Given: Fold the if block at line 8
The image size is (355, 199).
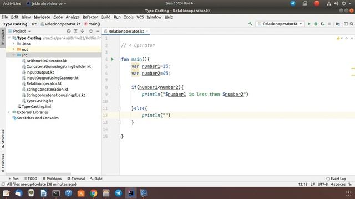Looking at the screenshot, I should [119, 87].
